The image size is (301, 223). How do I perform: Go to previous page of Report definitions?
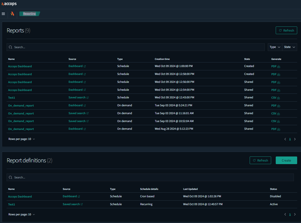(285, 214)
